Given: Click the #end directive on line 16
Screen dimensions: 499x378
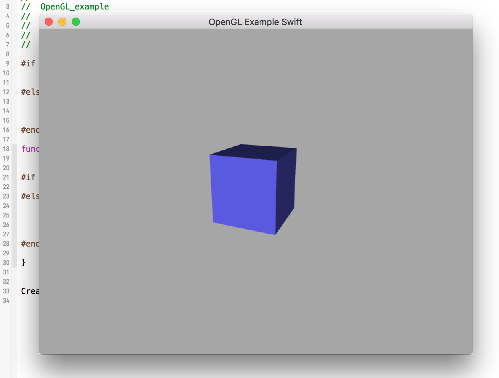Looking at the screenshot, I should click(30, 130).
